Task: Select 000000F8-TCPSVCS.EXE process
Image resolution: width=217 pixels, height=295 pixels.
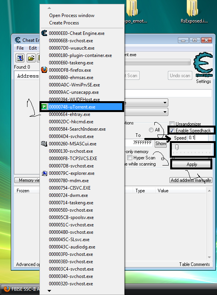Action: click(x=82, y=159)
